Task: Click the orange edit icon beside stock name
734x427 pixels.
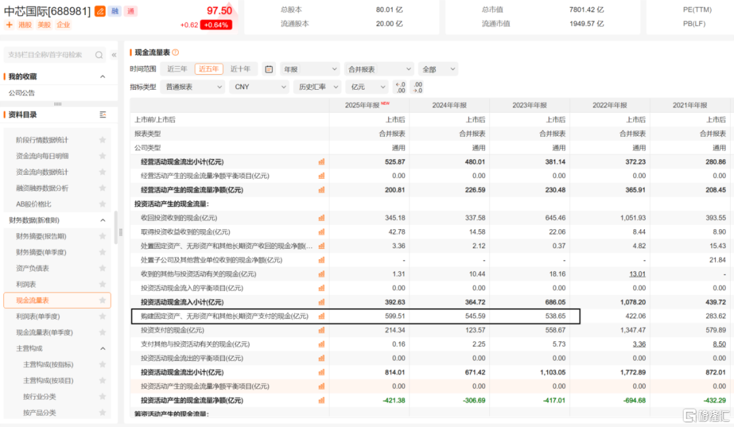Action: [100, 11]
